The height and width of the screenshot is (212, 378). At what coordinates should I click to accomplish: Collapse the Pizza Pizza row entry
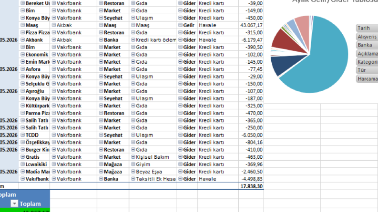23,32
